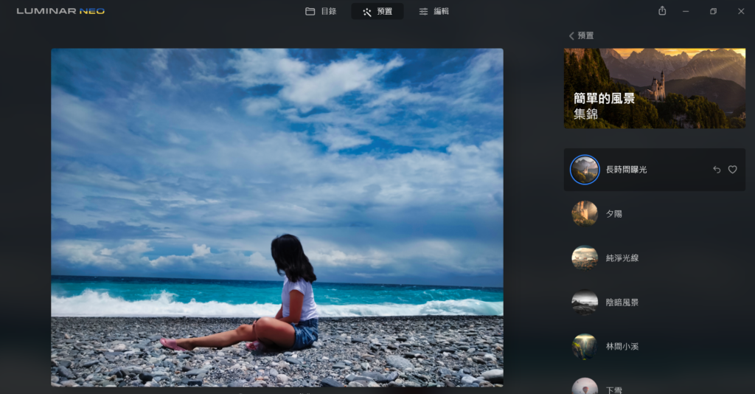Restore down the Luminar Neo window
Viewport: 755px width, 394px height.
point(713,11)
